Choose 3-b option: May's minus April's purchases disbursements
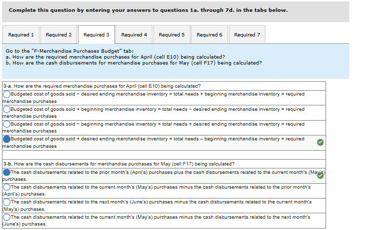This screenshot has width=365, height=230. (7, 187)
